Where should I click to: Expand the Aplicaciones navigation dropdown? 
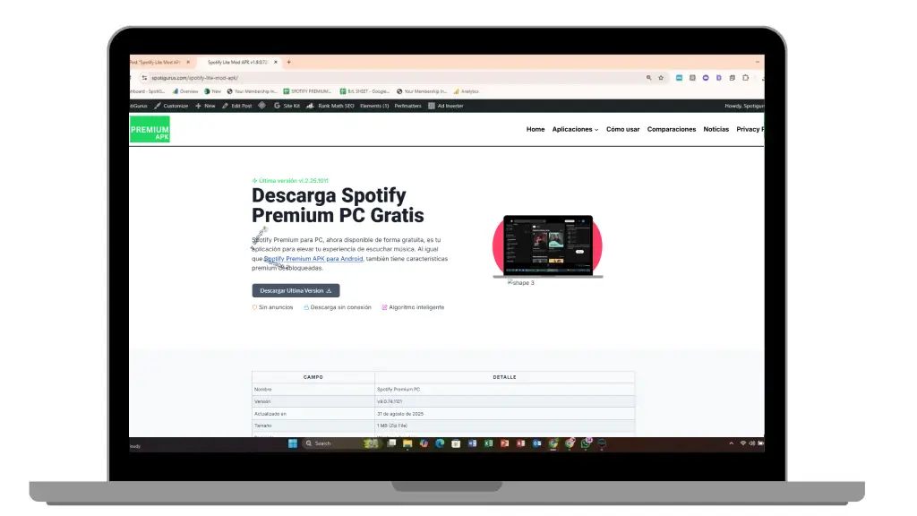coord(575,129)
